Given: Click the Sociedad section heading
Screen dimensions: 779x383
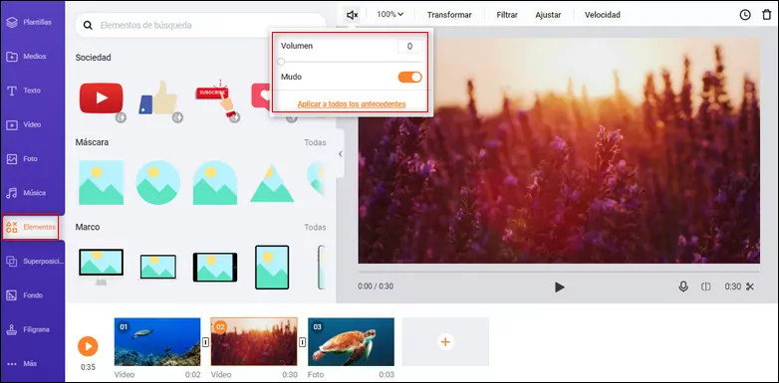Looking at the screenshot, I should 94,58.
